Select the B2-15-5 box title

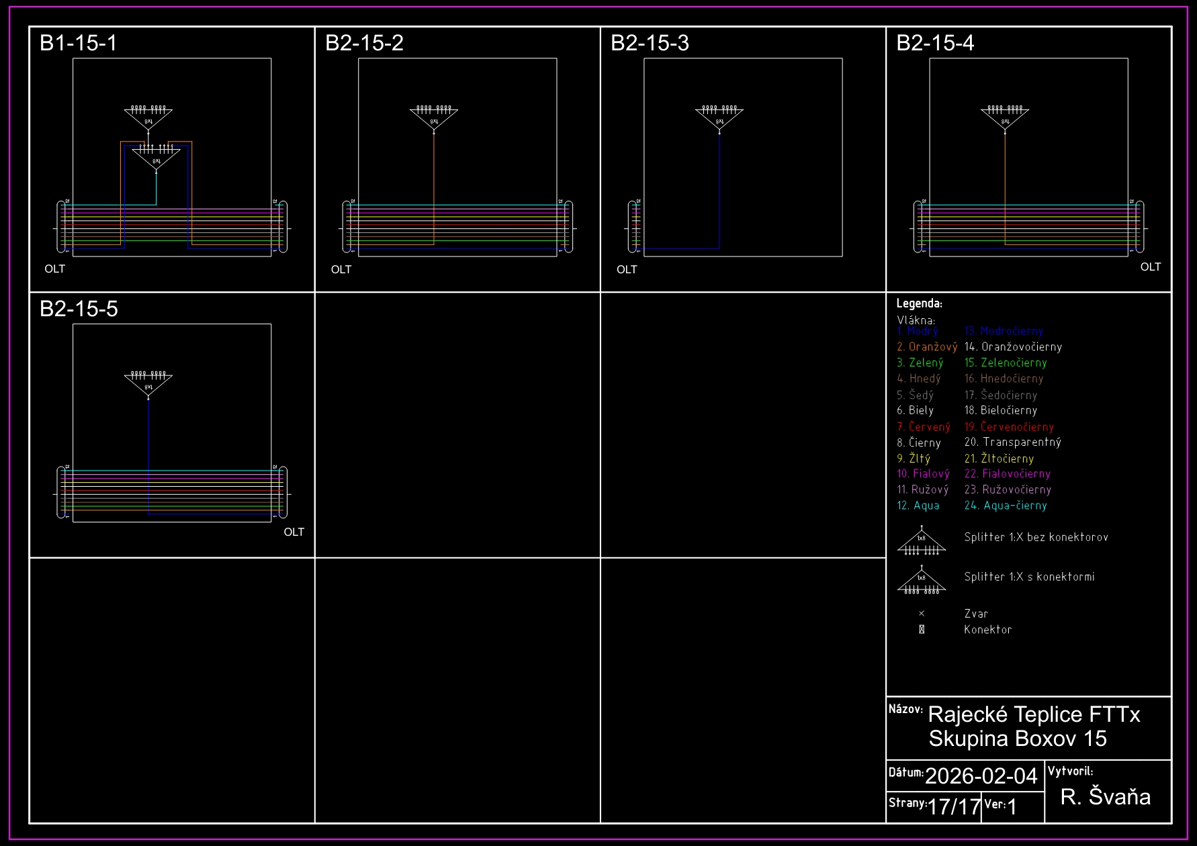point(79,309)
